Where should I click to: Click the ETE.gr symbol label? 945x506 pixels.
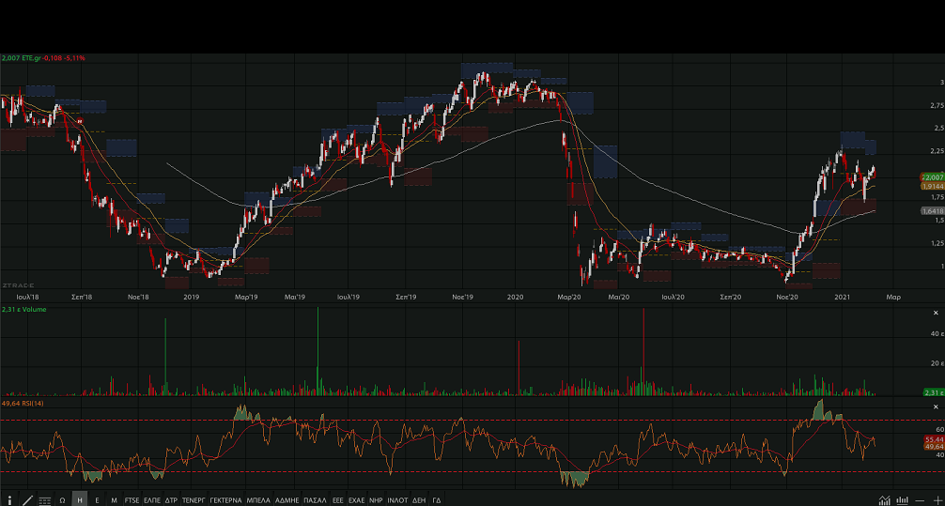(x=34, y=58)
